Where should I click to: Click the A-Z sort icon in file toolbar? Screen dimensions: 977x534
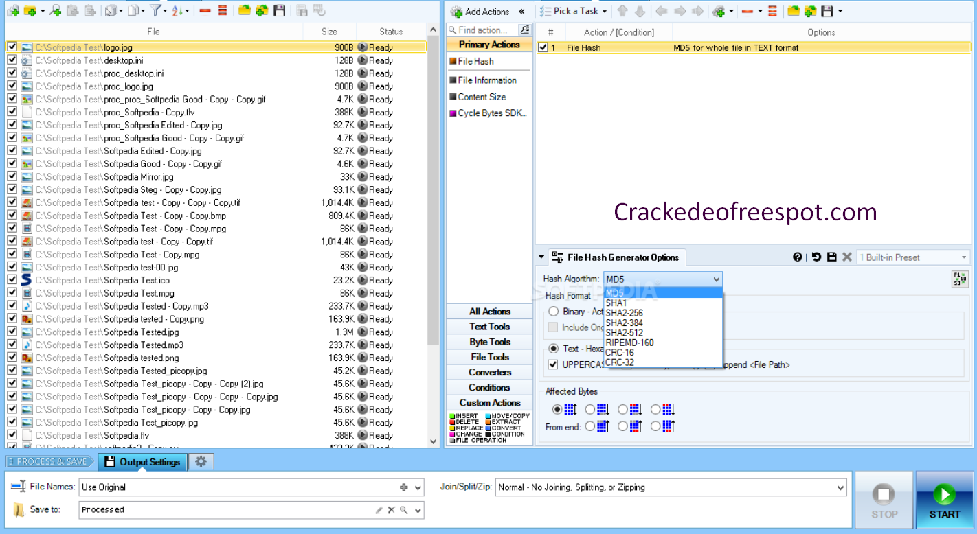[178, 10]
